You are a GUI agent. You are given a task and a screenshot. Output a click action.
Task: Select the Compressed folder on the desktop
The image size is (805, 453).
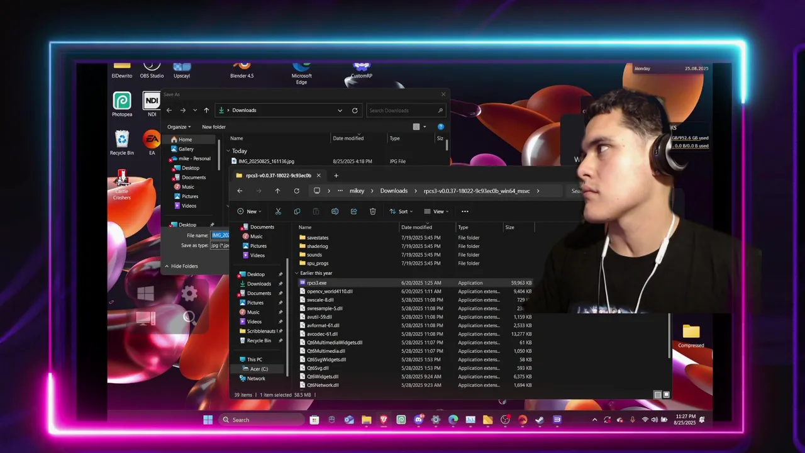point(691,336)
